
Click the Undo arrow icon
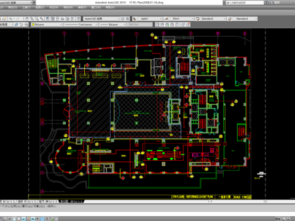pos(10,18)
